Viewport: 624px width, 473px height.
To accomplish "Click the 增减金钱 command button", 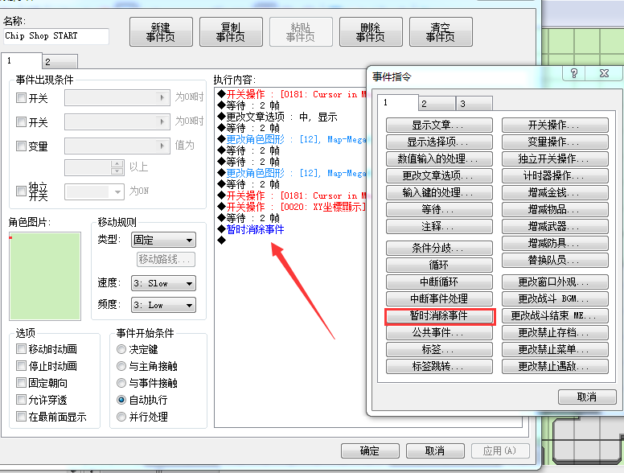I will coord(555,193).
